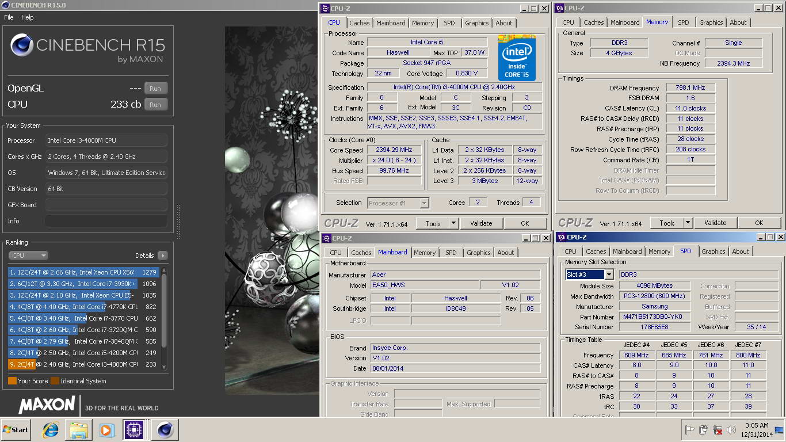The width and height of the screenshot is (786, 442).
Task: Open Slot #3 memory slot dropdown
Action: pyautogui.click(x=590, y=275)
